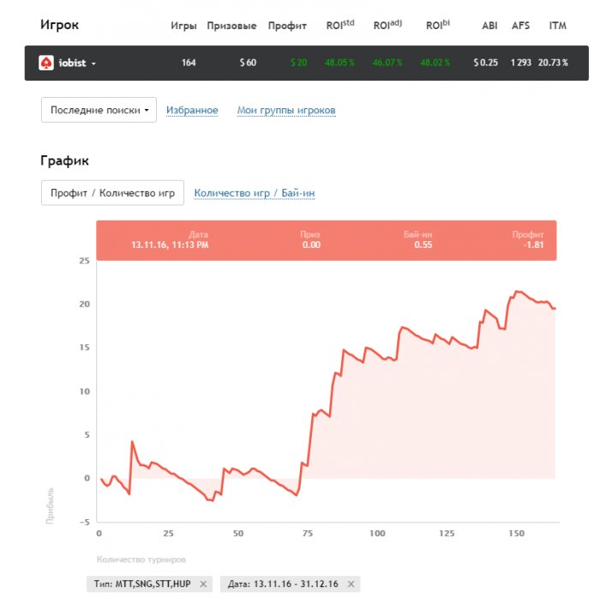Click the Профит column header
The image size is (600, 611).
tap(287, 26)
